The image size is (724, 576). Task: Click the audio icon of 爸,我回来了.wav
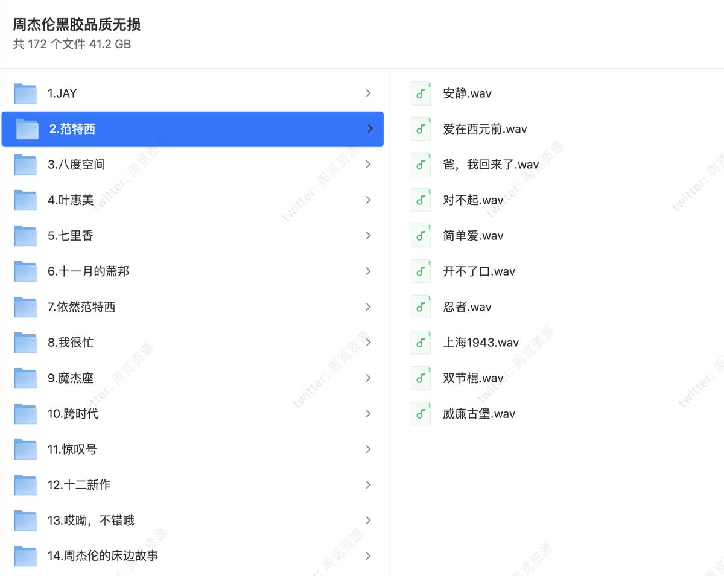pyautogui.click(x=421, y=165)
